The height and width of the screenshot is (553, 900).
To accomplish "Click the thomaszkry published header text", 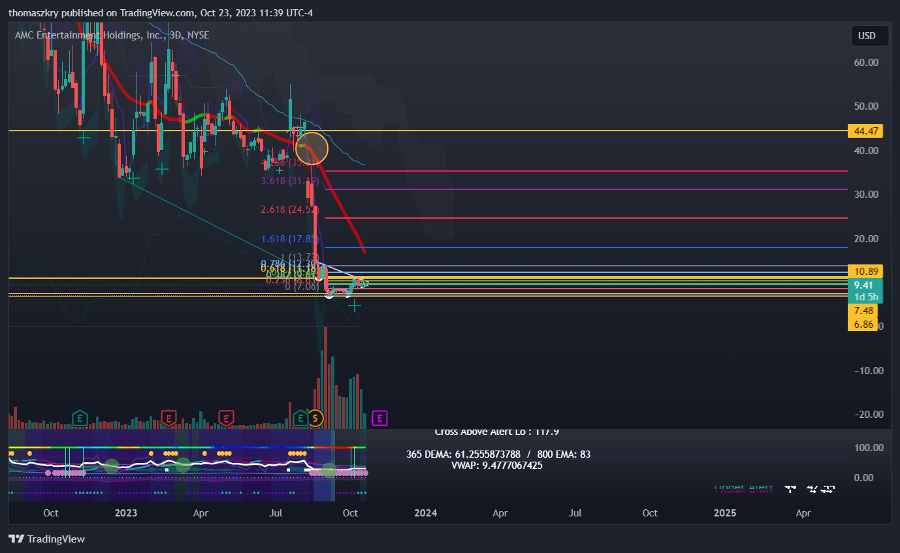I will tap(160, 12).
